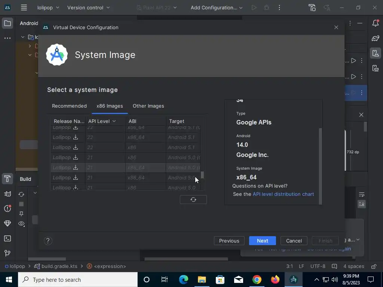Open the Version control dropdown

(88, 7)
